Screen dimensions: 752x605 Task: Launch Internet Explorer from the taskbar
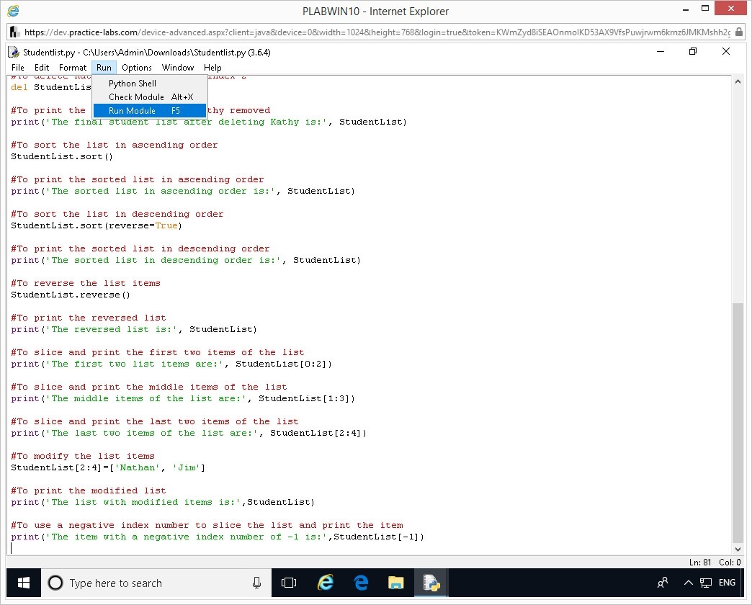[x=326, y=583]
